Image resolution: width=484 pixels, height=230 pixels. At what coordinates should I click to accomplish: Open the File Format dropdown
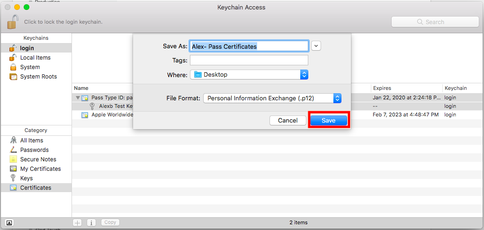coord(273,98)
